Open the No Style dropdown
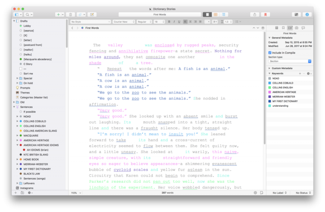 [x=91, y=22]
